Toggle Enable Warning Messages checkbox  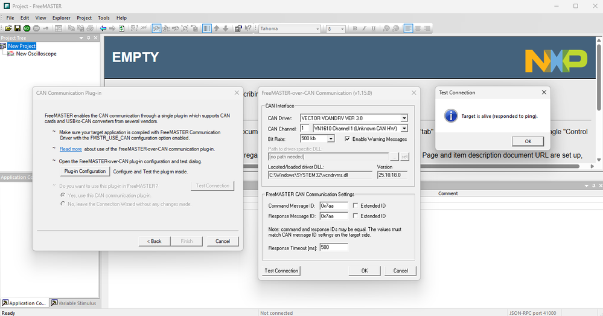(x=347, y=139)
